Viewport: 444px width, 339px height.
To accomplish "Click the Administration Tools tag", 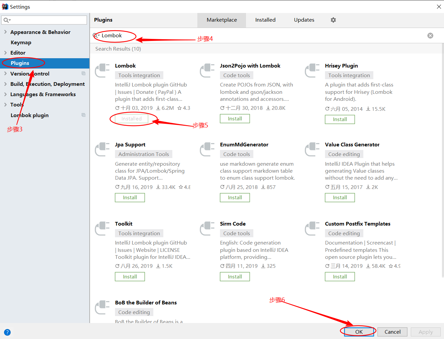I will click(x=144, y=154).
